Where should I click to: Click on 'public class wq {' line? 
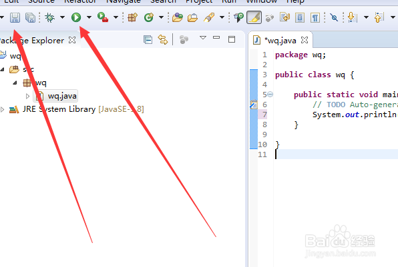[315, 75]
